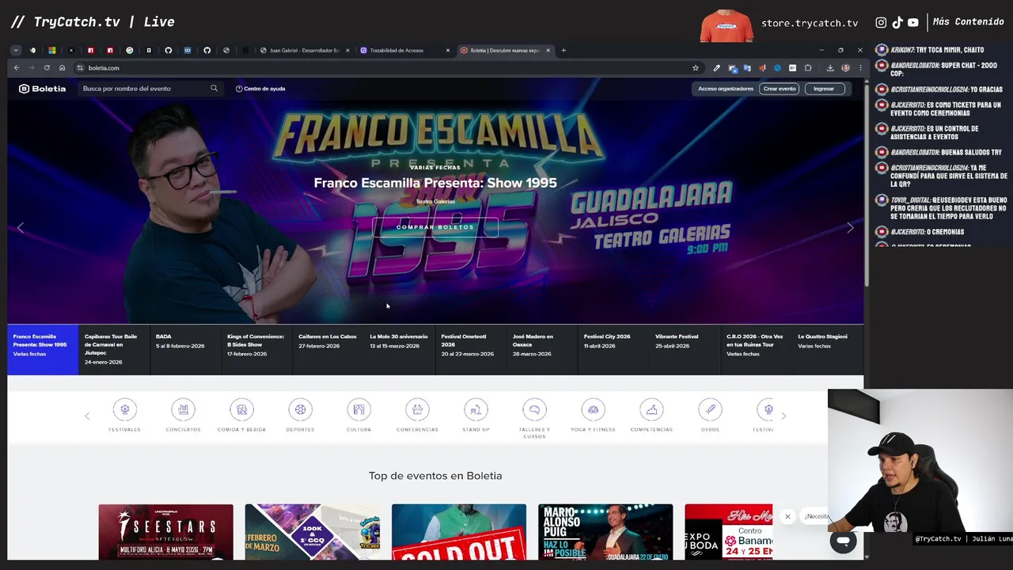Click the Boletia logo

[43, 89]
